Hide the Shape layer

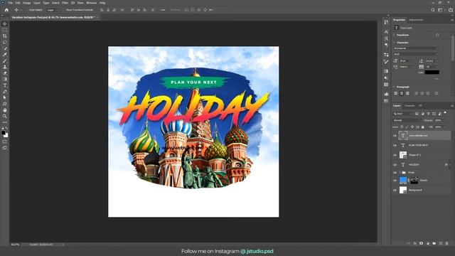(395, 155)
